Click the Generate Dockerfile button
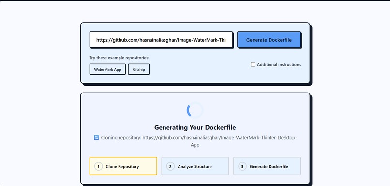 click(269, 40)
